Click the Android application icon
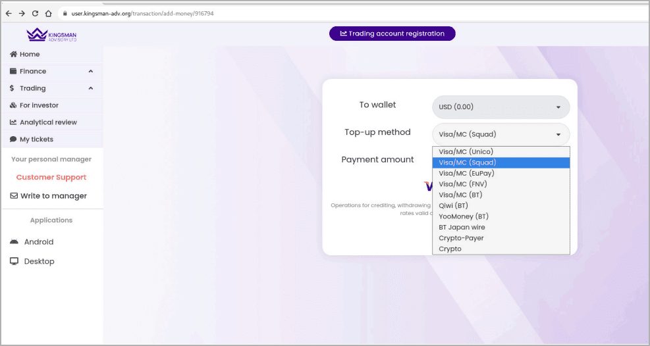 [x=14, y=242]
